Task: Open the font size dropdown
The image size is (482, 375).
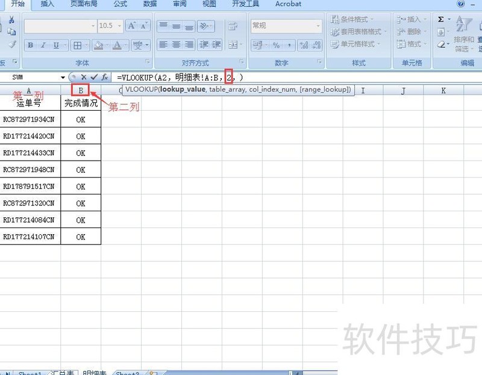Action: click(120, 25)
